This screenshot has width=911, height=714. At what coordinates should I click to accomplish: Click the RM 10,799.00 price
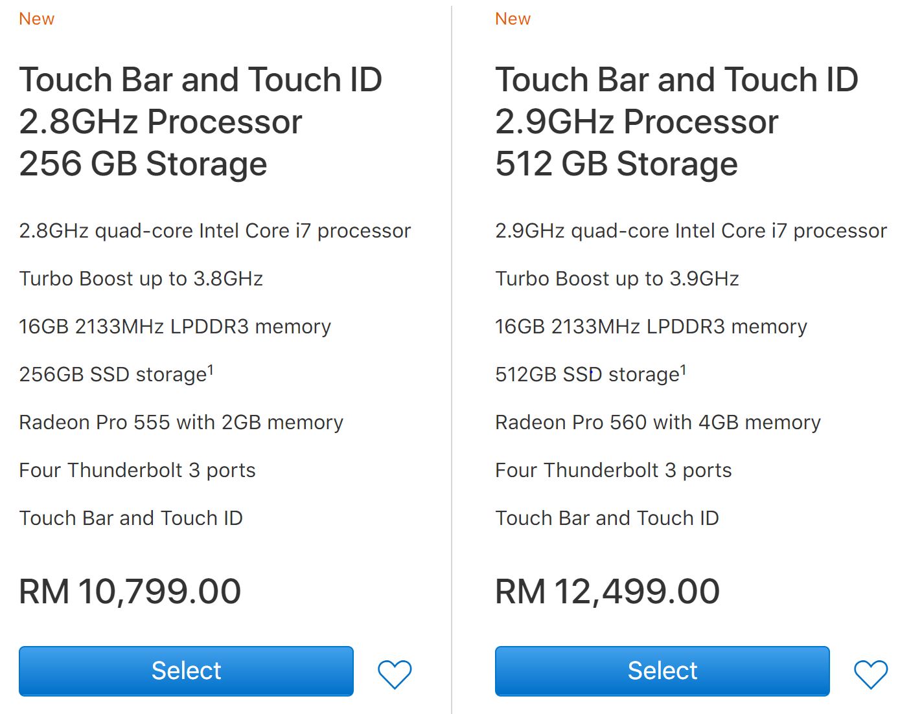pos(130,591)
